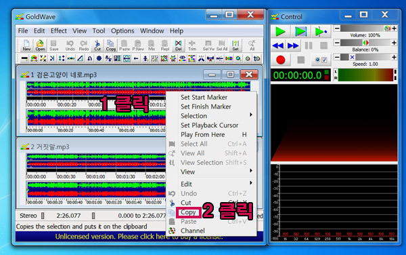Click the ramp triangle fade effect icon
The width and height of the screenshot is (406, 255).
tap(81, 58)
